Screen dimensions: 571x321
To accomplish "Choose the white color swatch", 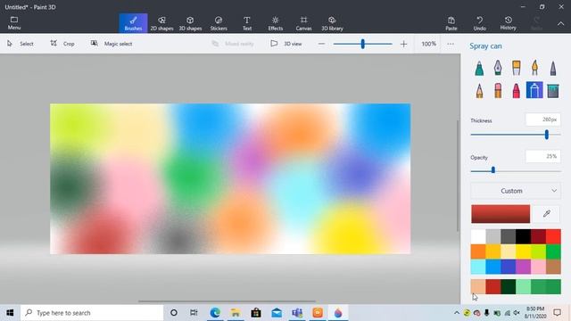I will [x=478, y=236].
